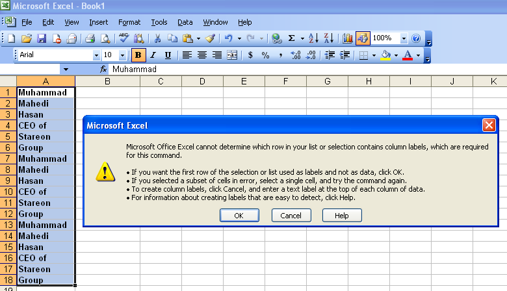Open the File menu

pyautogui.click(x=27, y=22)
